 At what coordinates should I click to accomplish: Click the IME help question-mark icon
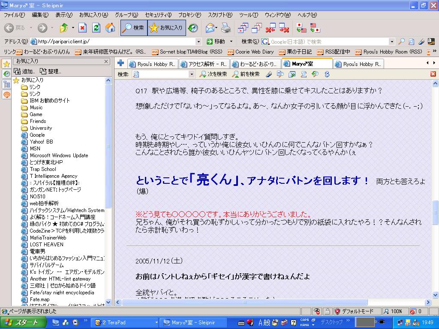(293, 323)
